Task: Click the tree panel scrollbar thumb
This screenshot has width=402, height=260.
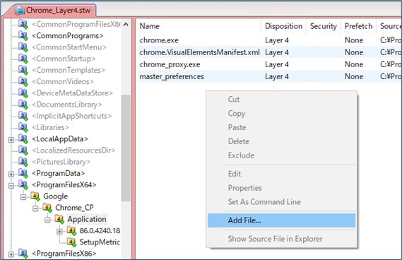Action: (126, 148)
